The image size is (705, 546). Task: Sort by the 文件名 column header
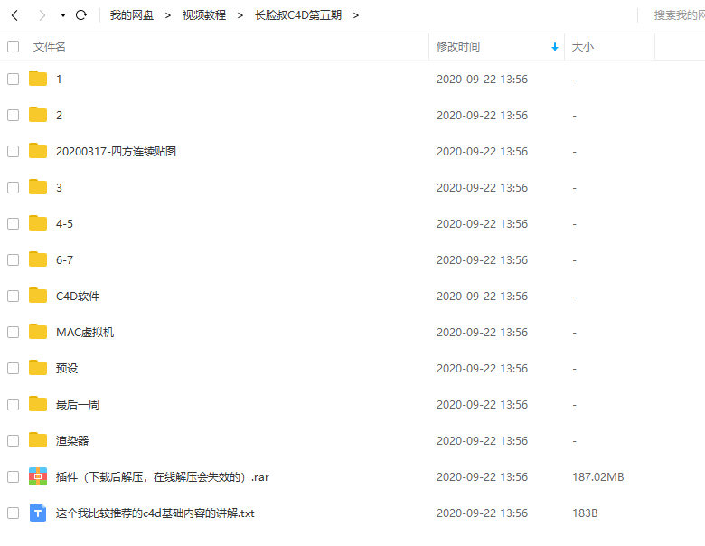coord(49,46)
